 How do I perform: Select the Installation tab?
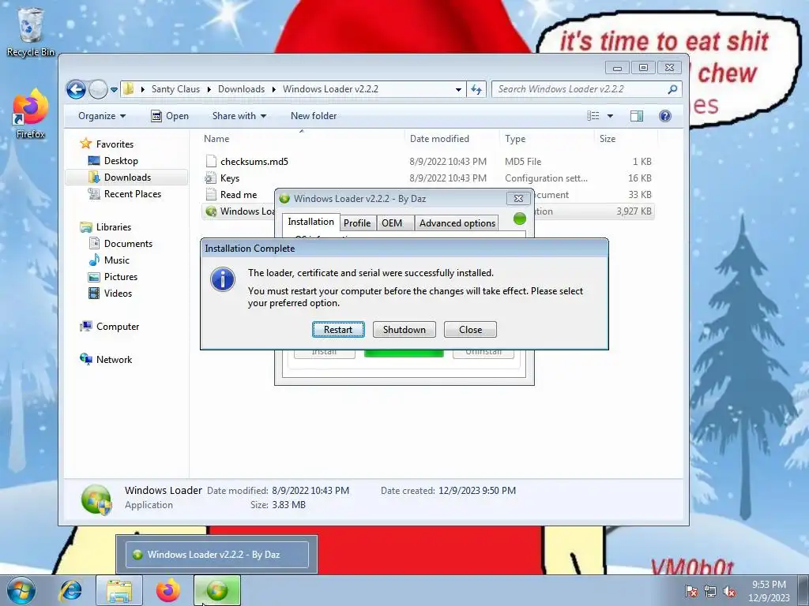pyautogui.click(x=310, y=222)
